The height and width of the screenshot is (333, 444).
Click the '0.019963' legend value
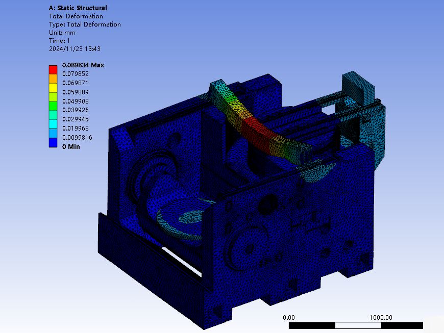point(76,128)
